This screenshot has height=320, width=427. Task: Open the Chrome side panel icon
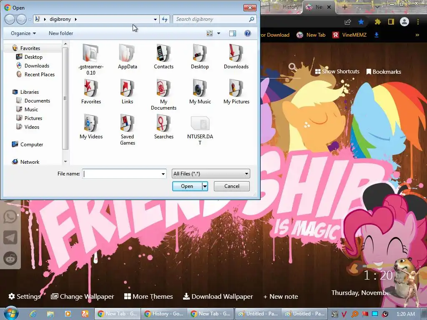(x=391, y=22)
